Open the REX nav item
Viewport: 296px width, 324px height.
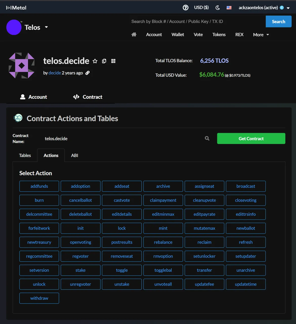click(x=239, y=35)
